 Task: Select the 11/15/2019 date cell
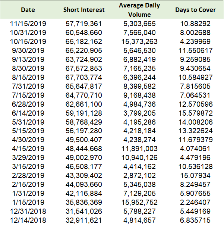pos(28,24)
